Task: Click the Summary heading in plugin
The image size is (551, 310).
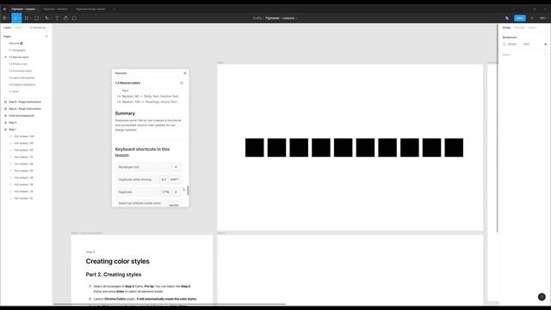Action: click(x=125, y=113)
